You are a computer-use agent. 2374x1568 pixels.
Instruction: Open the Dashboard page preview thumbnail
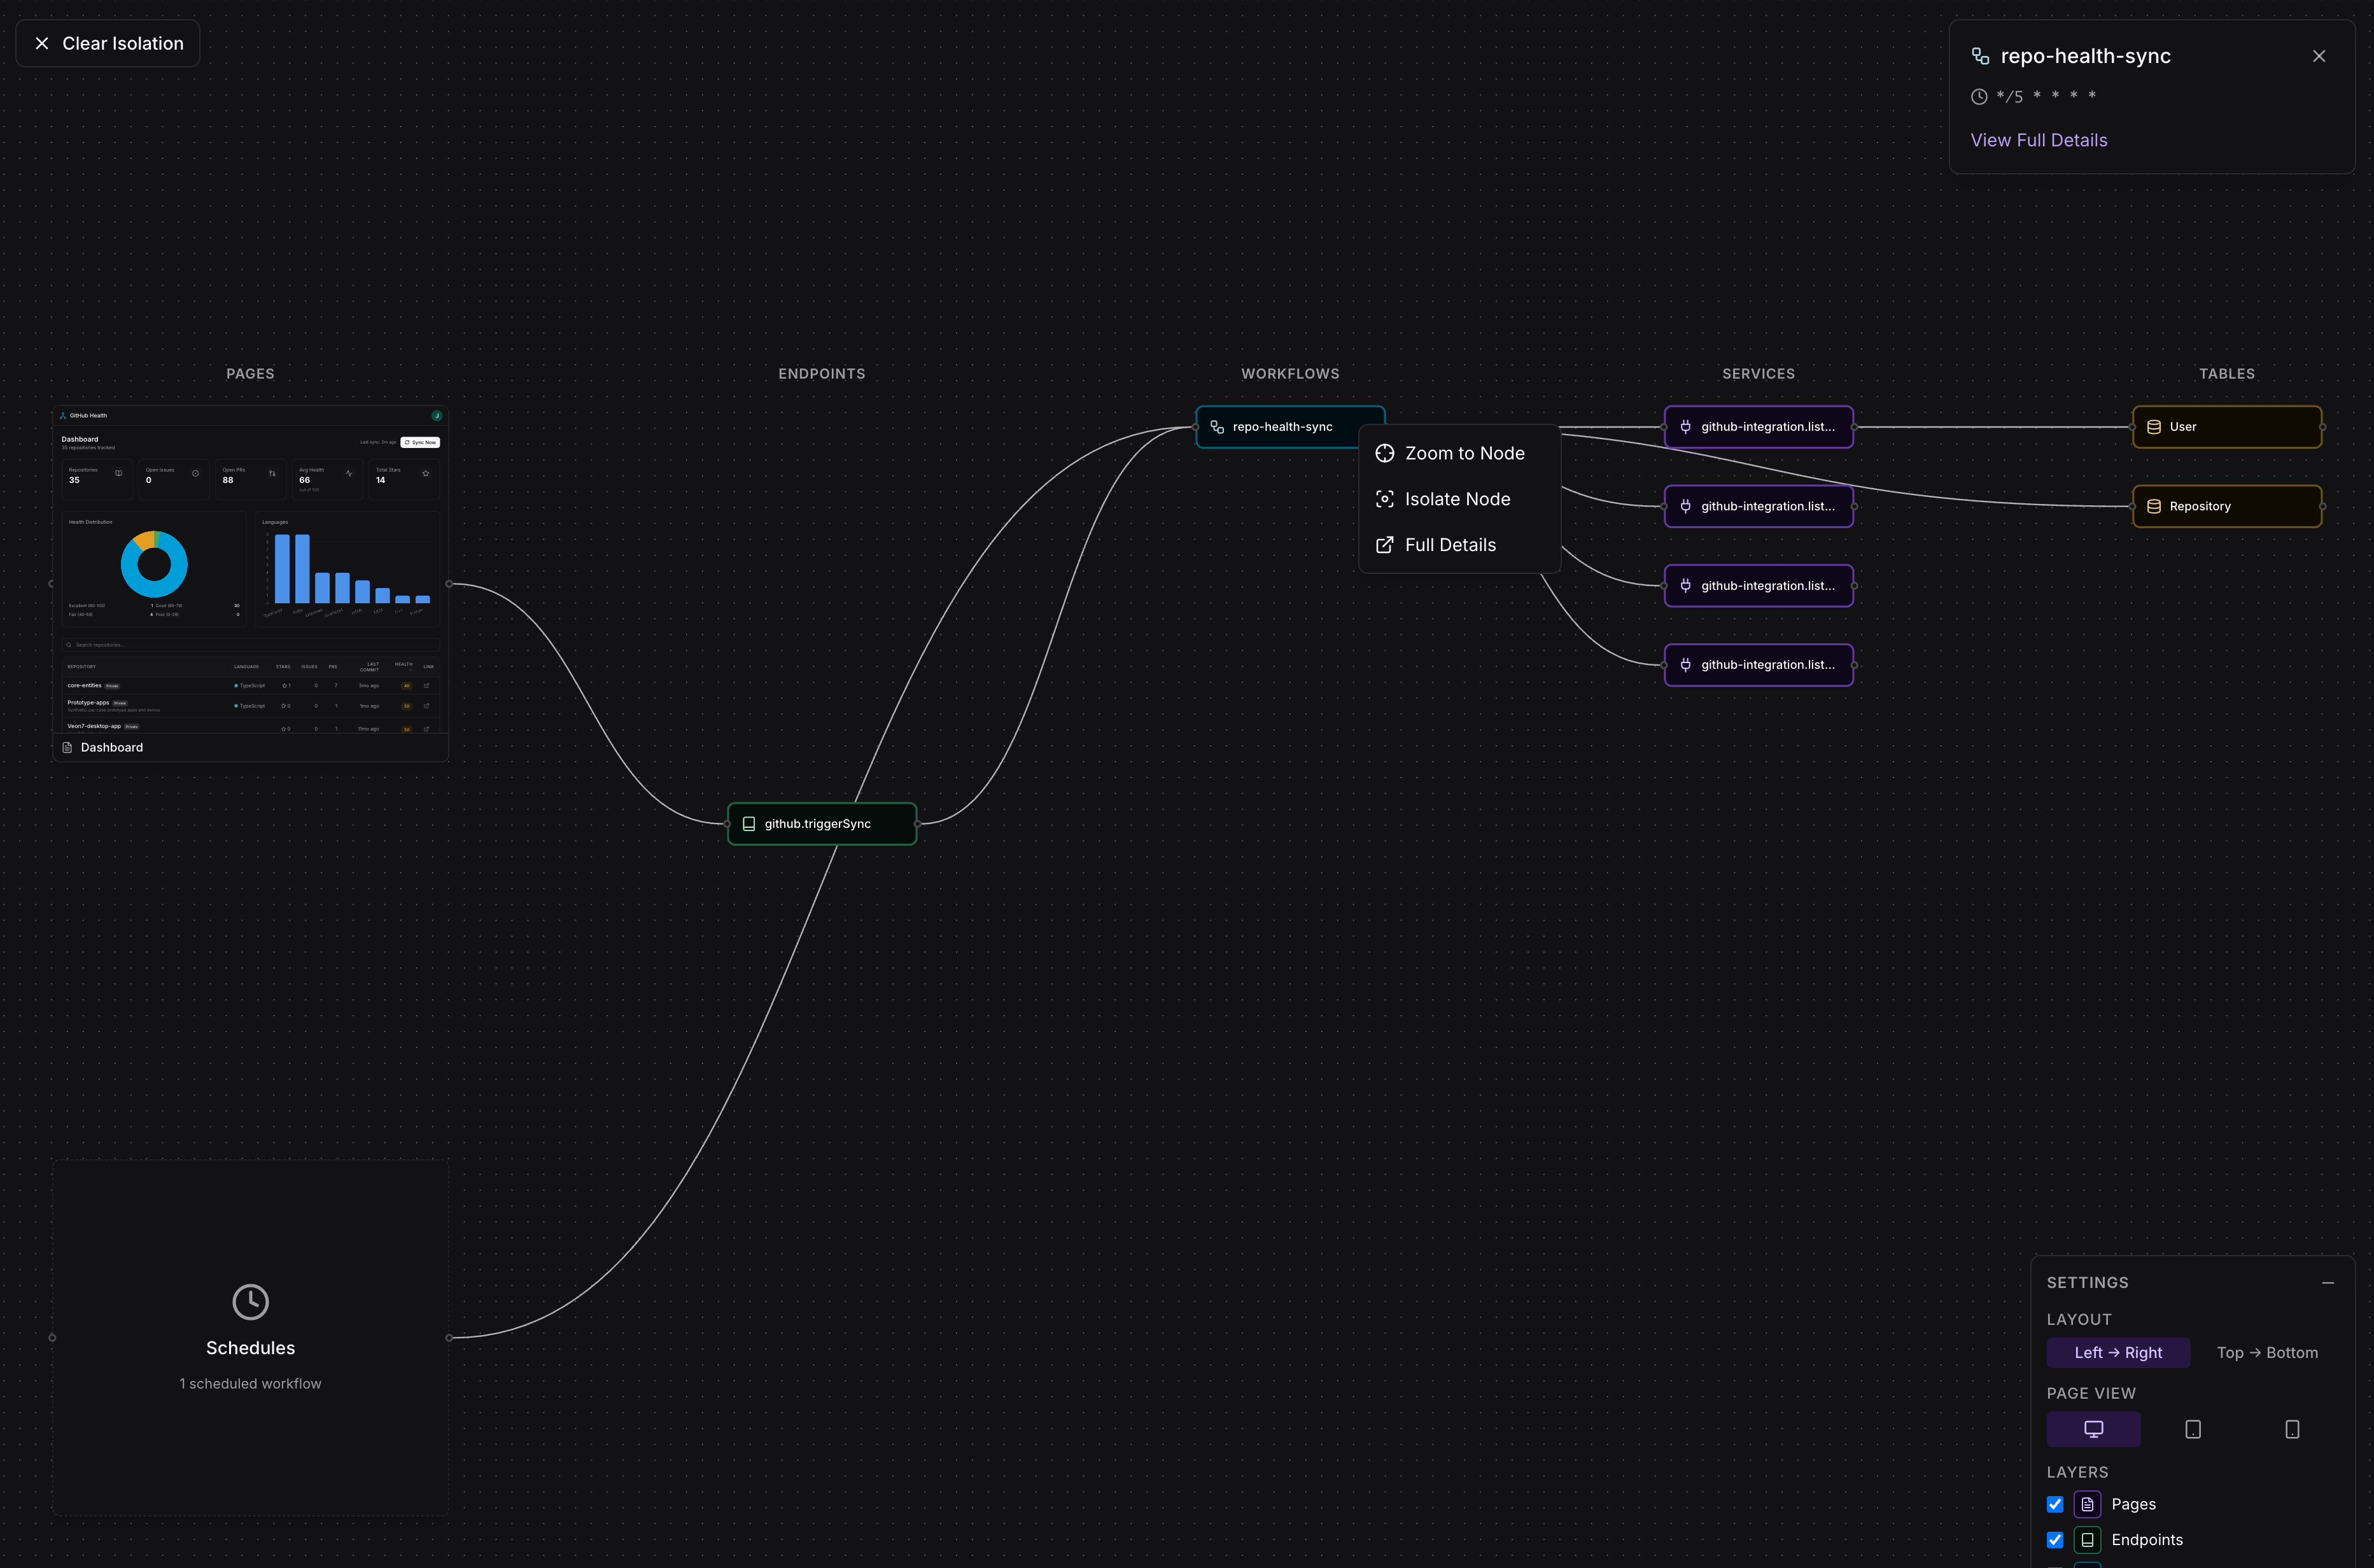tap(250, 570)
